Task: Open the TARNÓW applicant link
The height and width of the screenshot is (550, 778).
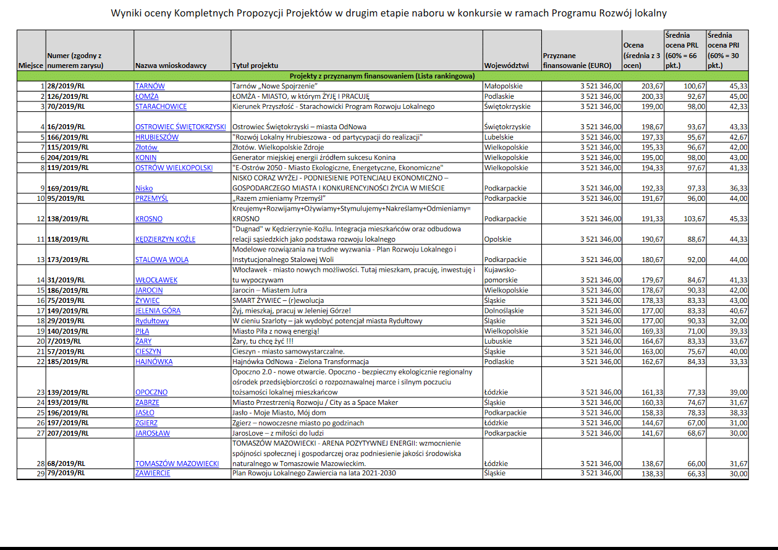Action: tap(150, 86)
